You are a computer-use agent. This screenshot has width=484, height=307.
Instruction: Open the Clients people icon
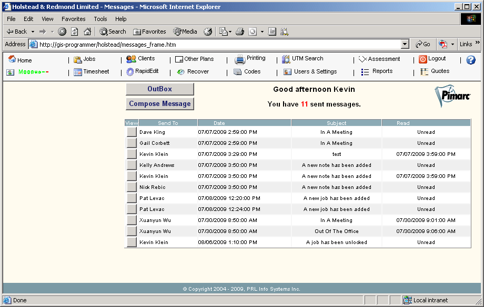coord(131,59)
